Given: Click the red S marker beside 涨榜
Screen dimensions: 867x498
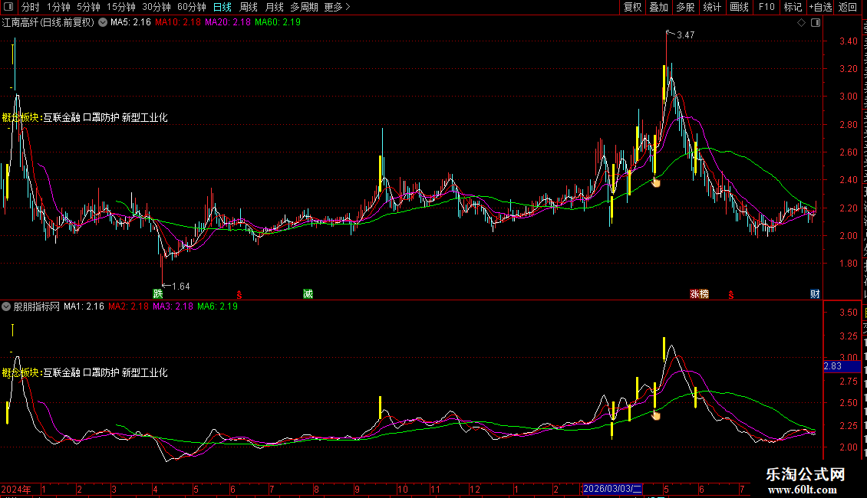Looking at the screenshot, I should [x=731, y=295].
